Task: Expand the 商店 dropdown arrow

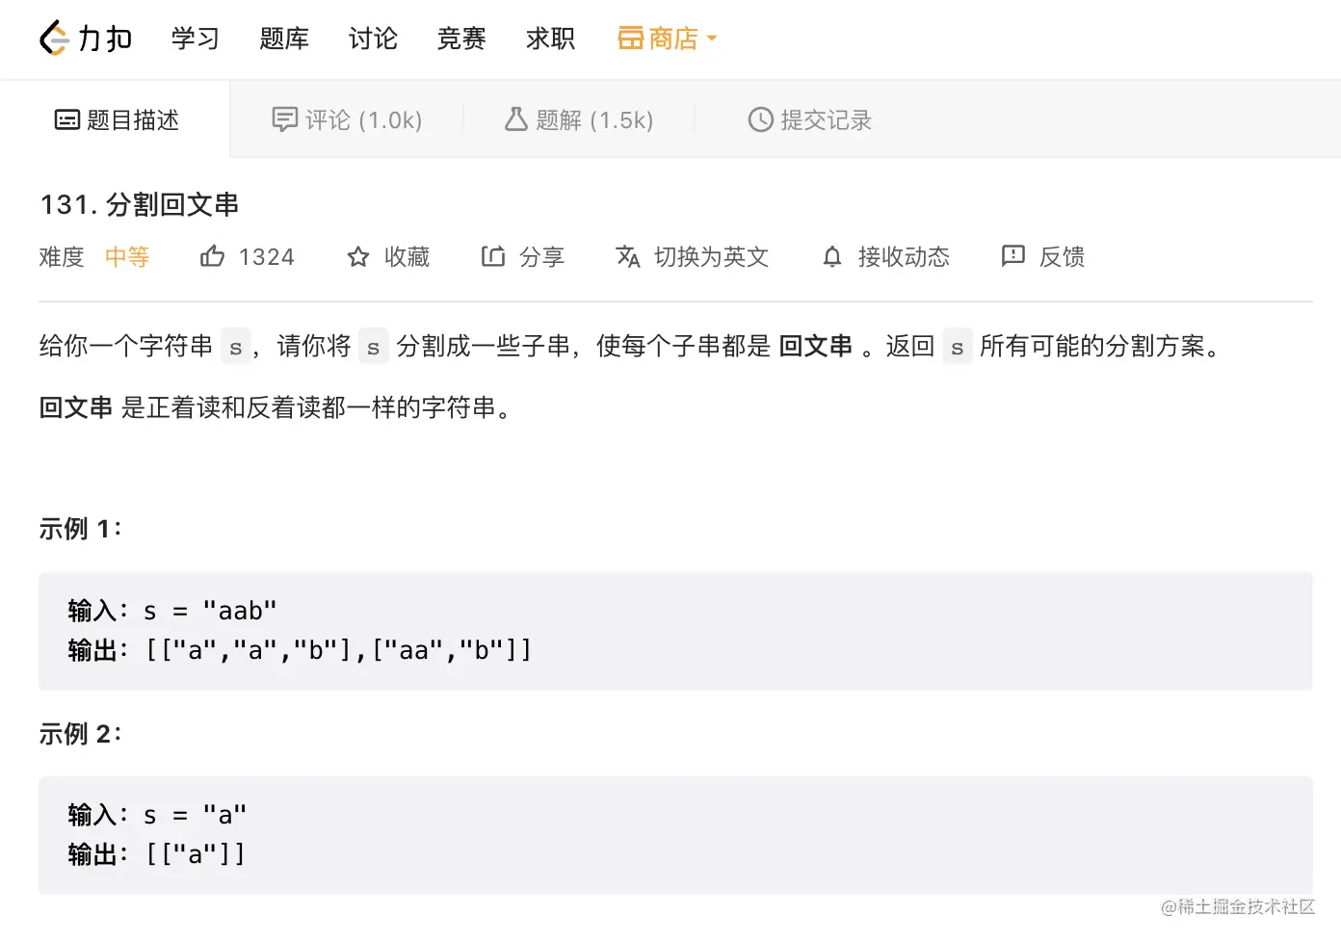Action: point(712,39)
